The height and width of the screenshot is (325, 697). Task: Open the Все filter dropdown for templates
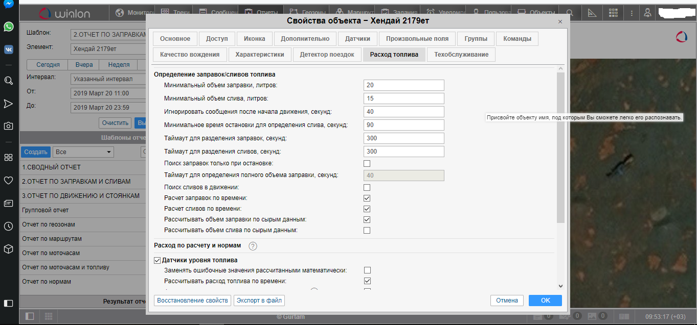coord(83,152)
